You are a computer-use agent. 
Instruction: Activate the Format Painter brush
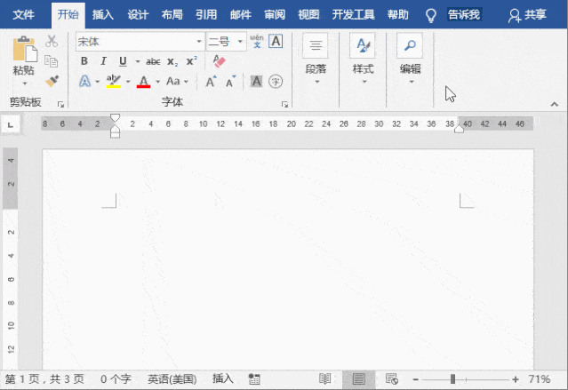pyautogui.click(x=52, y=81)
